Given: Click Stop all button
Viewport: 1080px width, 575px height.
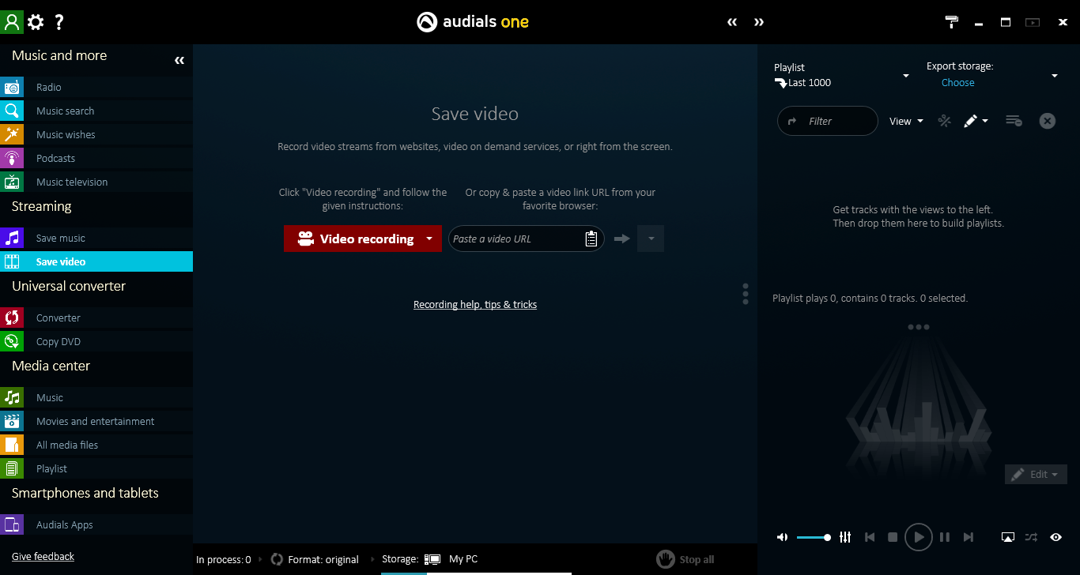Looking at the screenshot, I should pyautogui.click(x=685, y=559).
